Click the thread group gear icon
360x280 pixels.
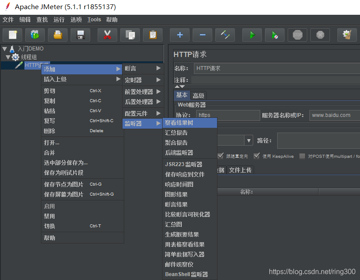[x=15, y=57]
